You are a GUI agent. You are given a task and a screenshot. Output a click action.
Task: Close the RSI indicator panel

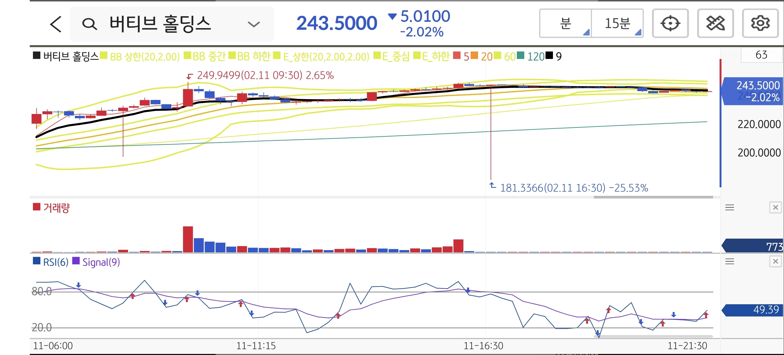[775, 261]
